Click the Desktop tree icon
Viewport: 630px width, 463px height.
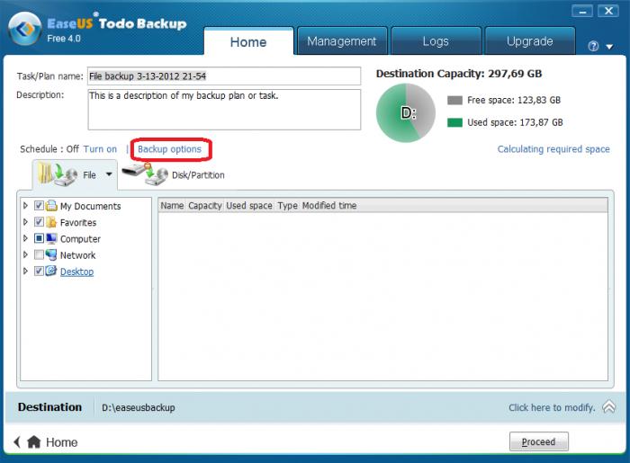tap(51, 272)
